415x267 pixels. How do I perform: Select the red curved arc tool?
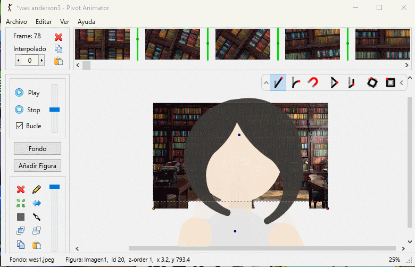pyautogui.click(x=313, y=82)
